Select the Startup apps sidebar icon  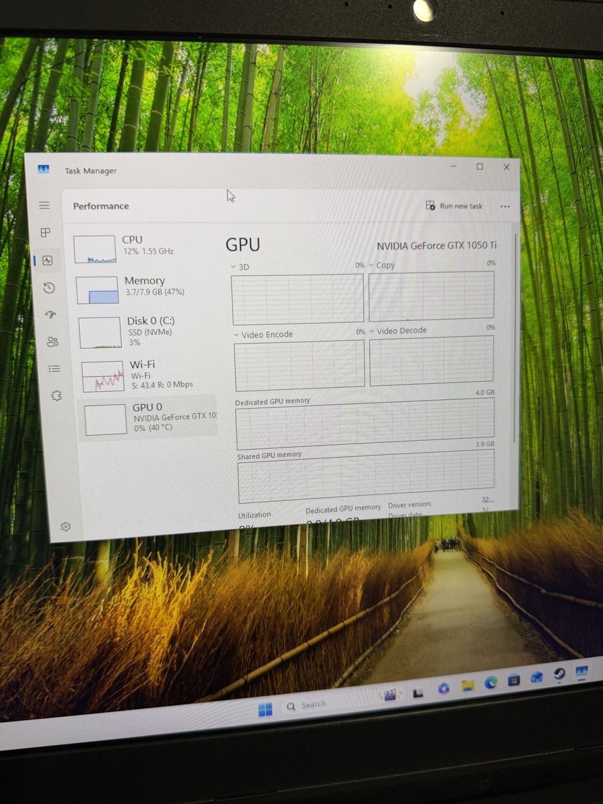tap(50, 315)
